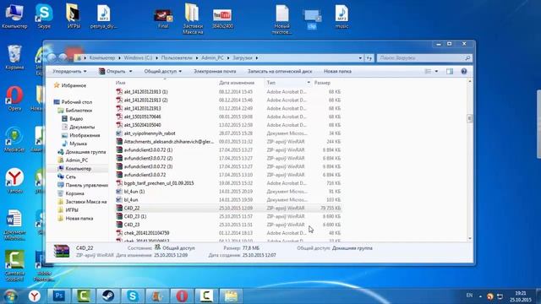The width and height of the screenshot is (541, 304).
Task: Open the Компьютер desktop icon
Action: [14, 16]
